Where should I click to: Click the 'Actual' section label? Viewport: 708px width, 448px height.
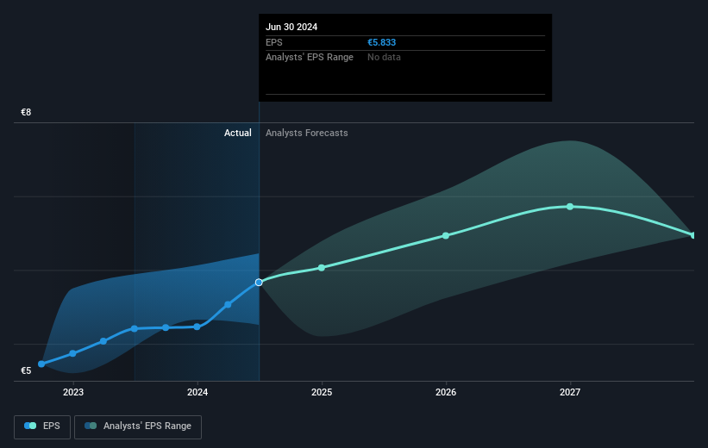[x=237, y=133]
